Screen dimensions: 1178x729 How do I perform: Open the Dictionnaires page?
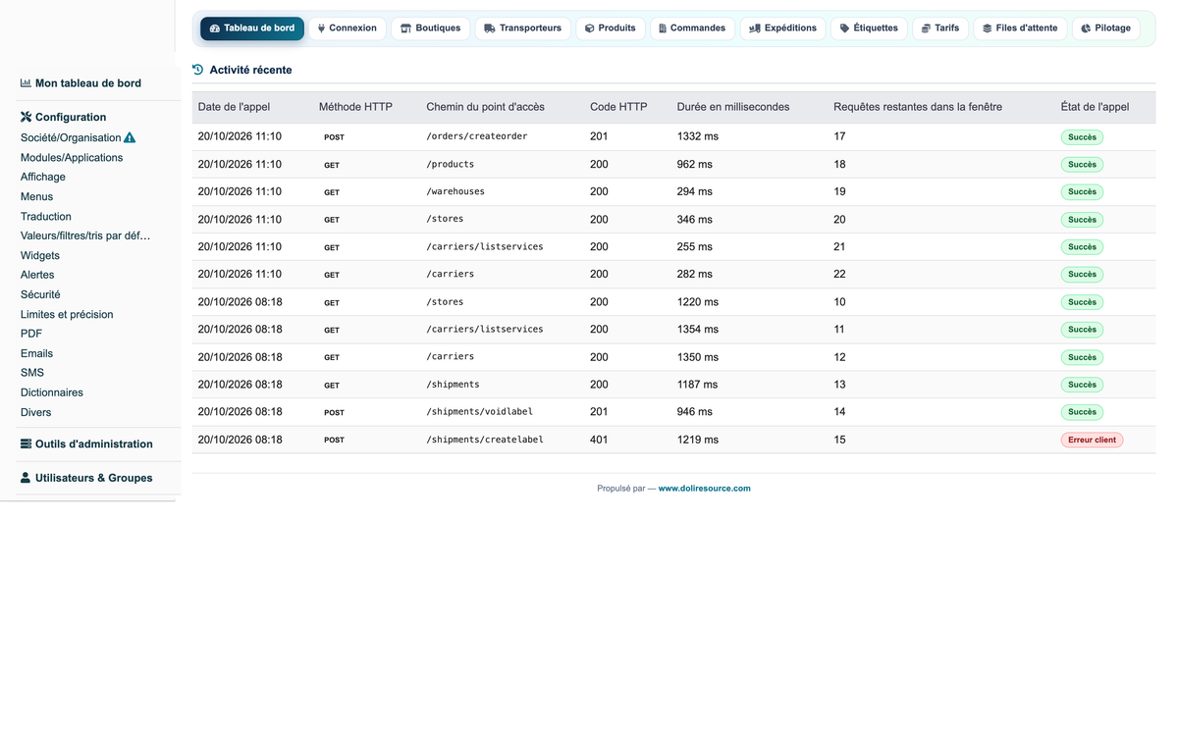52,392
